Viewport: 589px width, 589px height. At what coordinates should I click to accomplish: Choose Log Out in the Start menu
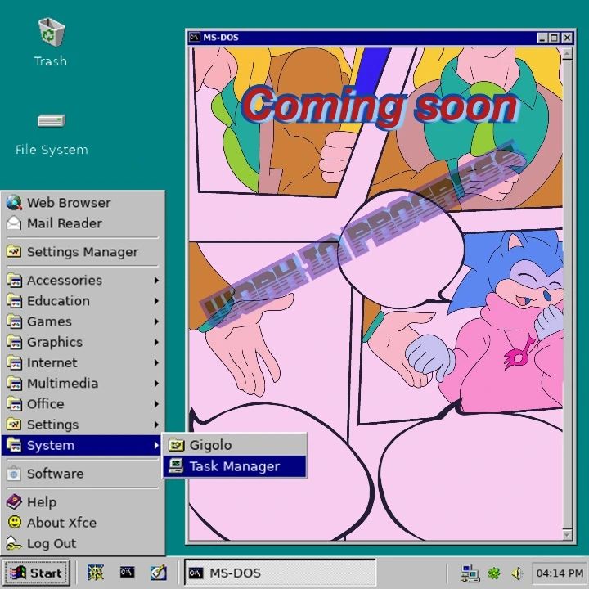coord(51,543)
